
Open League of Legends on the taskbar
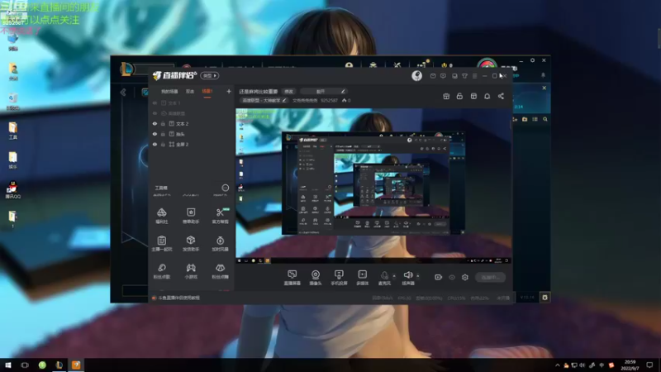[59, 365]
